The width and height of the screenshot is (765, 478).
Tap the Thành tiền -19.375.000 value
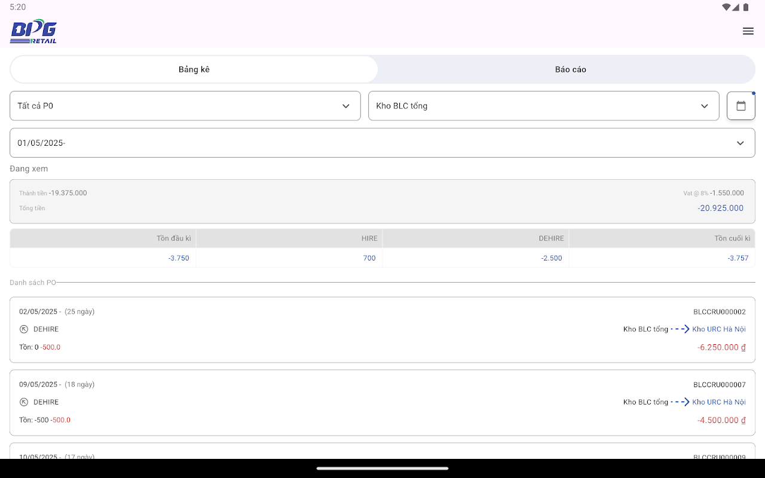pos(68,193)
